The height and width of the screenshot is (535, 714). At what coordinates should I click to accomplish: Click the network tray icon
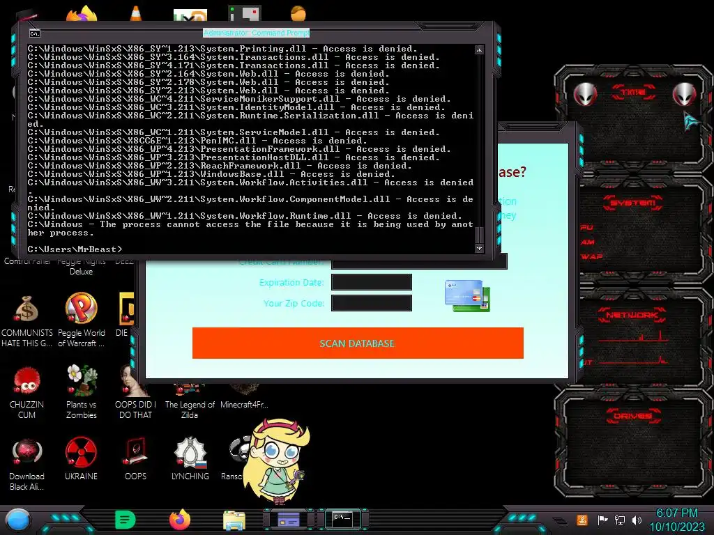coord(620,520)
